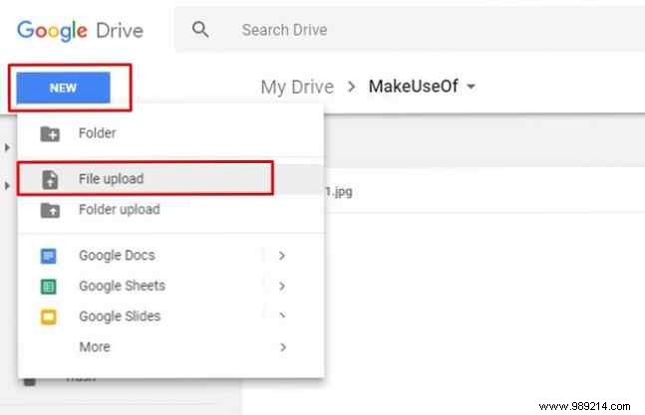Choose Google Sheets in the menu

click(170, 286)
